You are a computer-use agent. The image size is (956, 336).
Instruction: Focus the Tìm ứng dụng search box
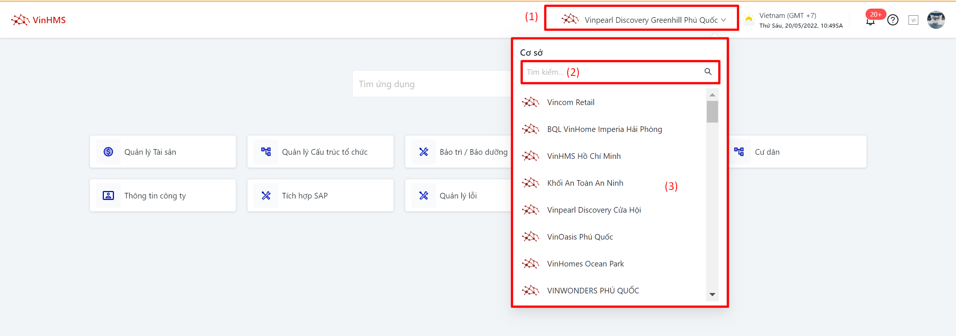click(x=432, y=84)
